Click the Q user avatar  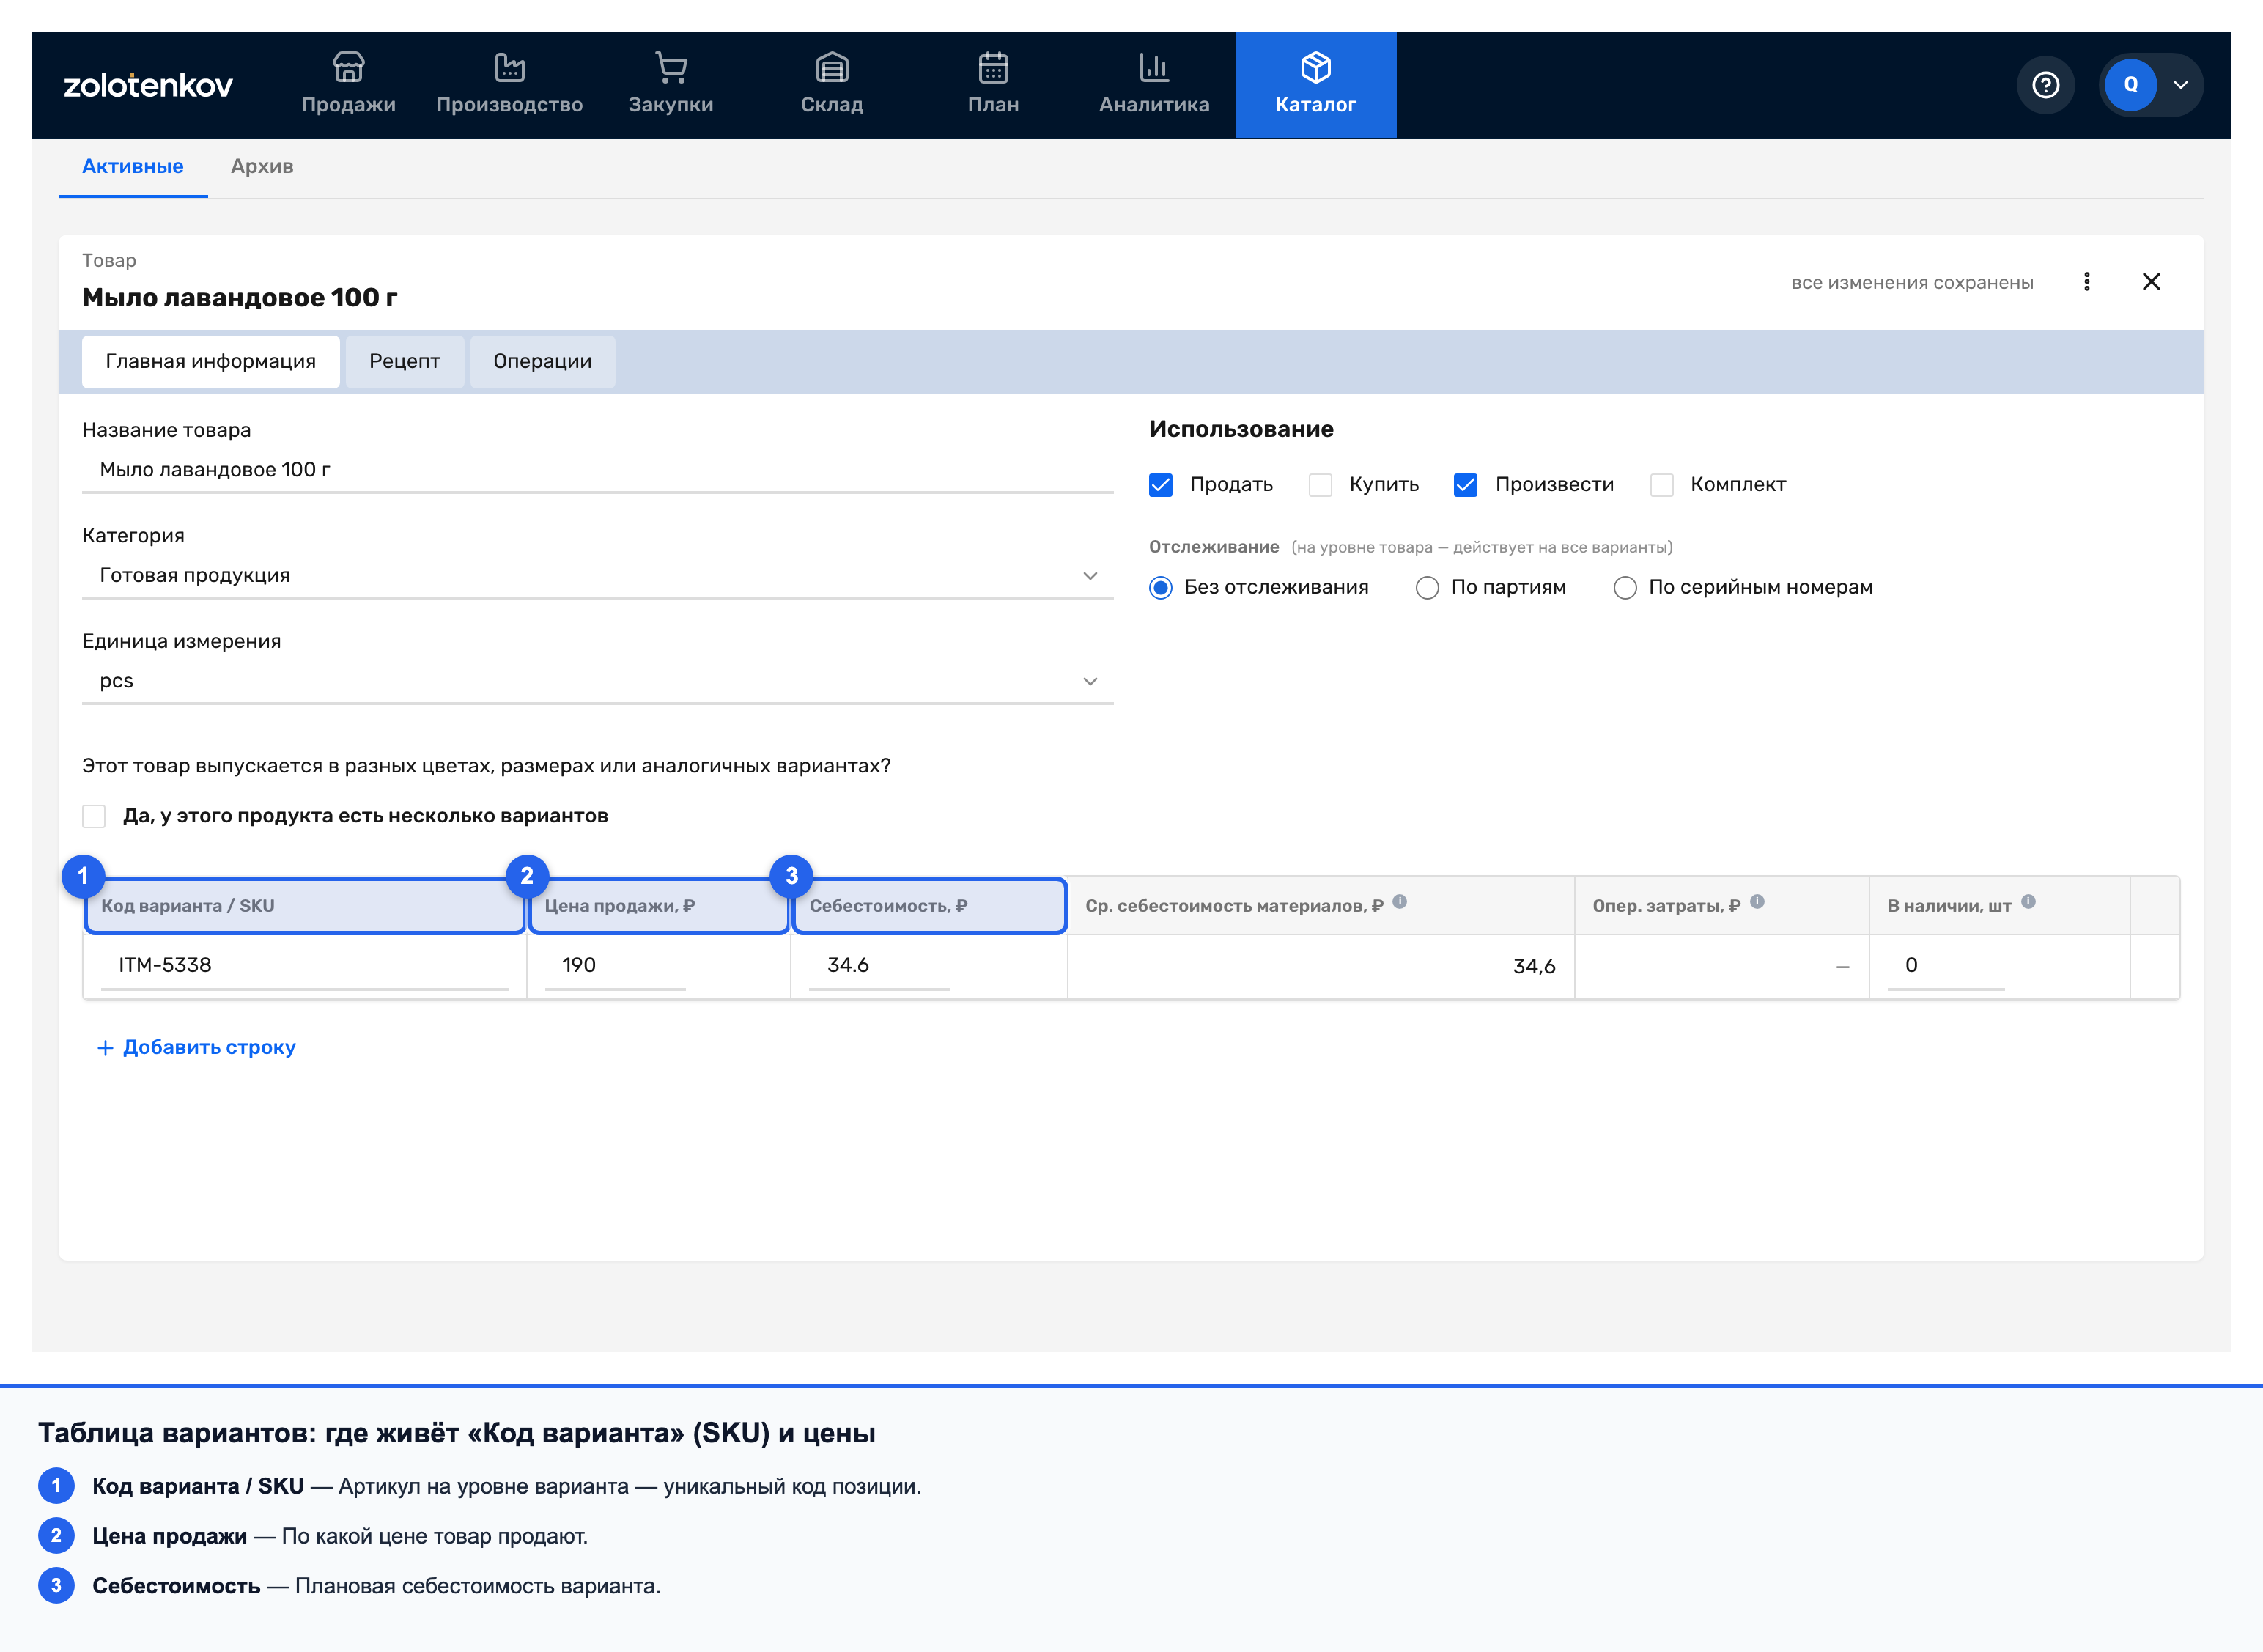(x=2130, y=85)
